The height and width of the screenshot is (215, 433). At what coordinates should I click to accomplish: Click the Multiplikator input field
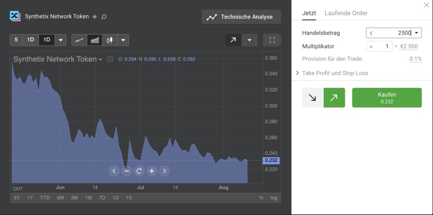[x=379, y=47]
